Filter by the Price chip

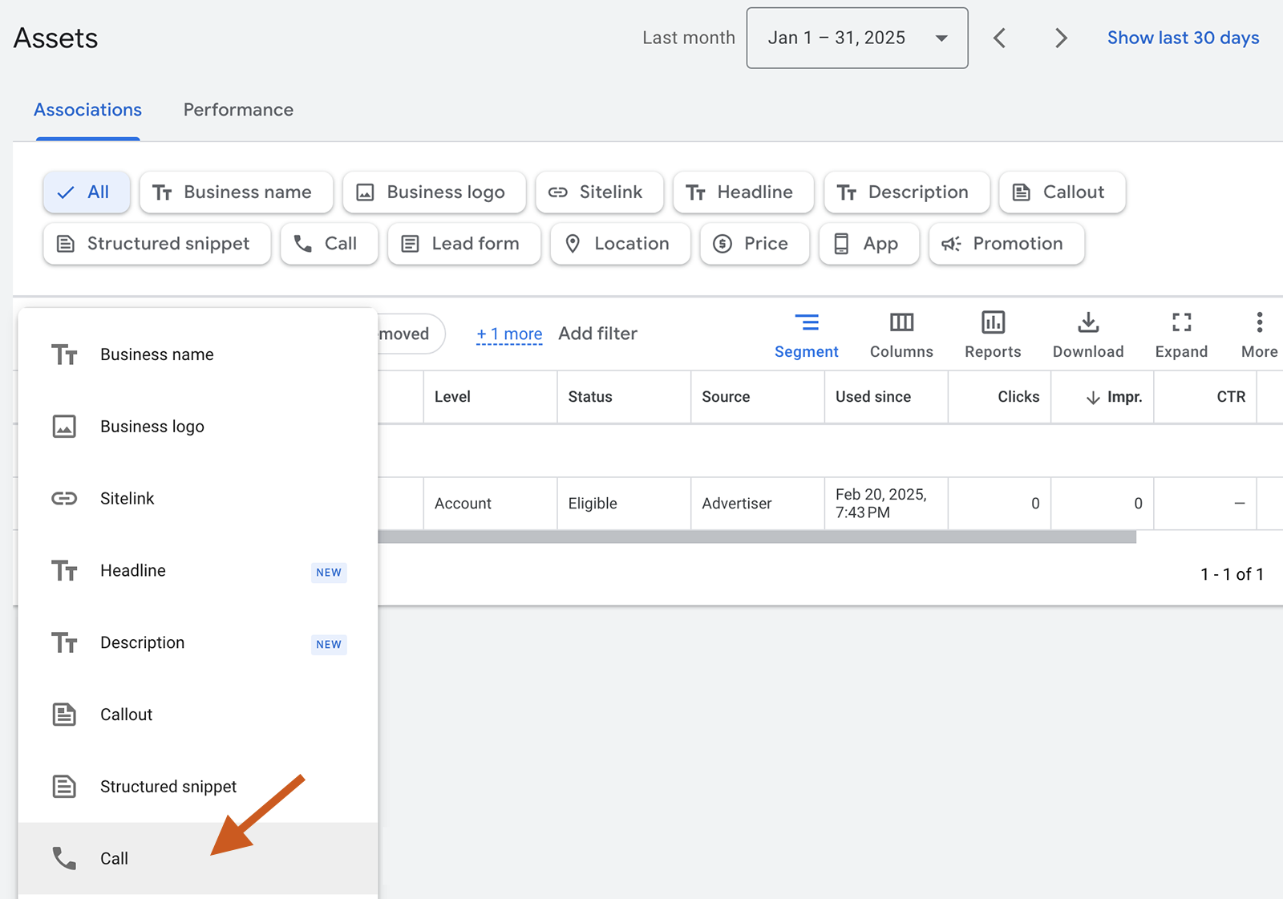pyautogui.click(x=754, y=244)
